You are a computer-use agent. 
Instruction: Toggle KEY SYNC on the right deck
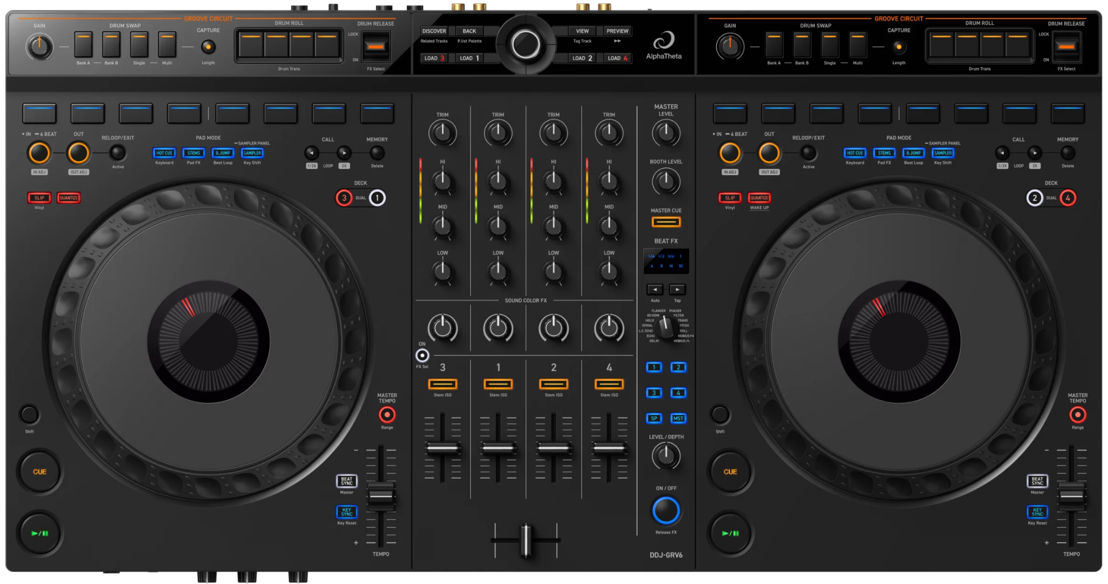[x=1038, y=512]
